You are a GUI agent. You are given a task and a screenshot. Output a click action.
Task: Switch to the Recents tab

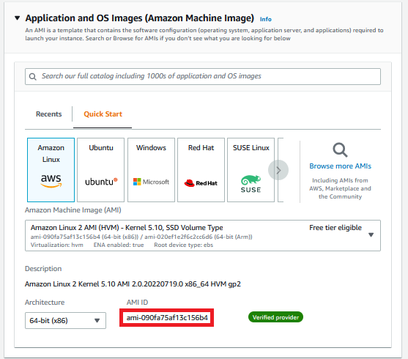pyautogui.click(x=48, y=114)
